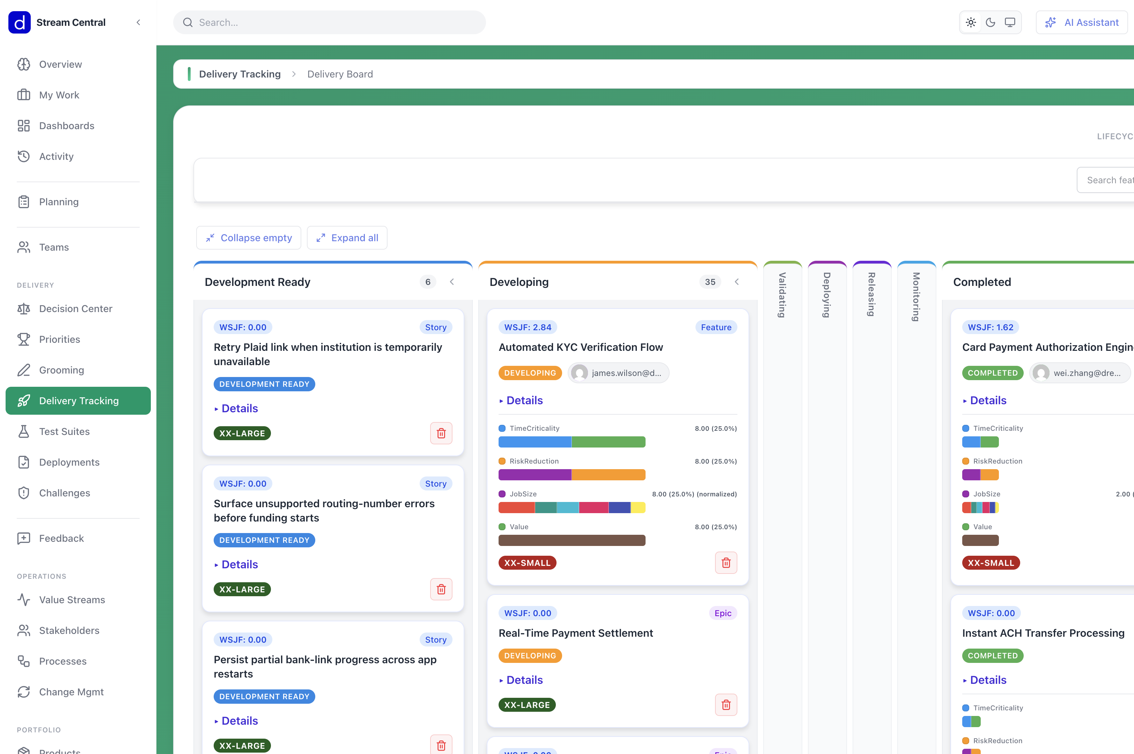Click the Stakeholders people icon
1134x754 pixels.
(23, 631)
